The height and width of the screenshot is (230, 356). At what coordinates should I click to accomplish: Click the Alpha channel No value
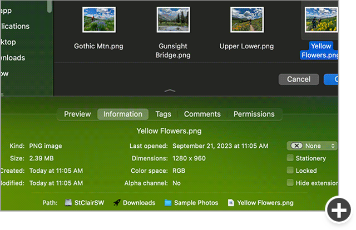coord(176,183)
